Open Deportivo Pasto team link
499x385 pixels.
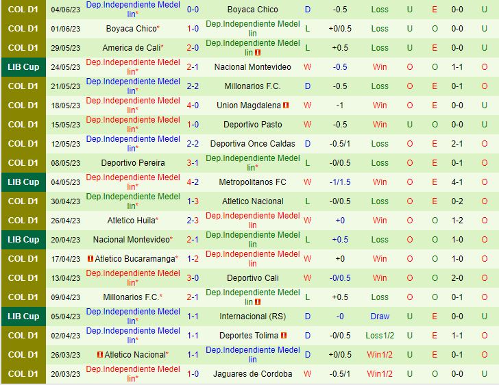[x=253, y=125]
